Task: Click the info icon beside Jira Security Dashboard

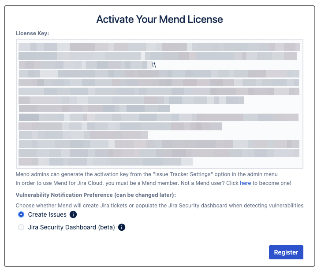Action: click(122, 228)
